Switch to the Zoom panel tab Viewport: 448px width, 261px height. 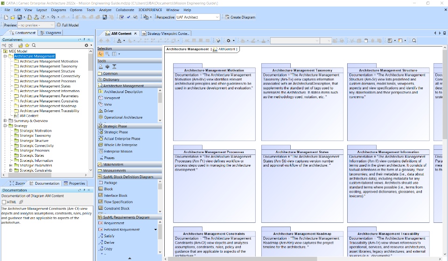17,183
